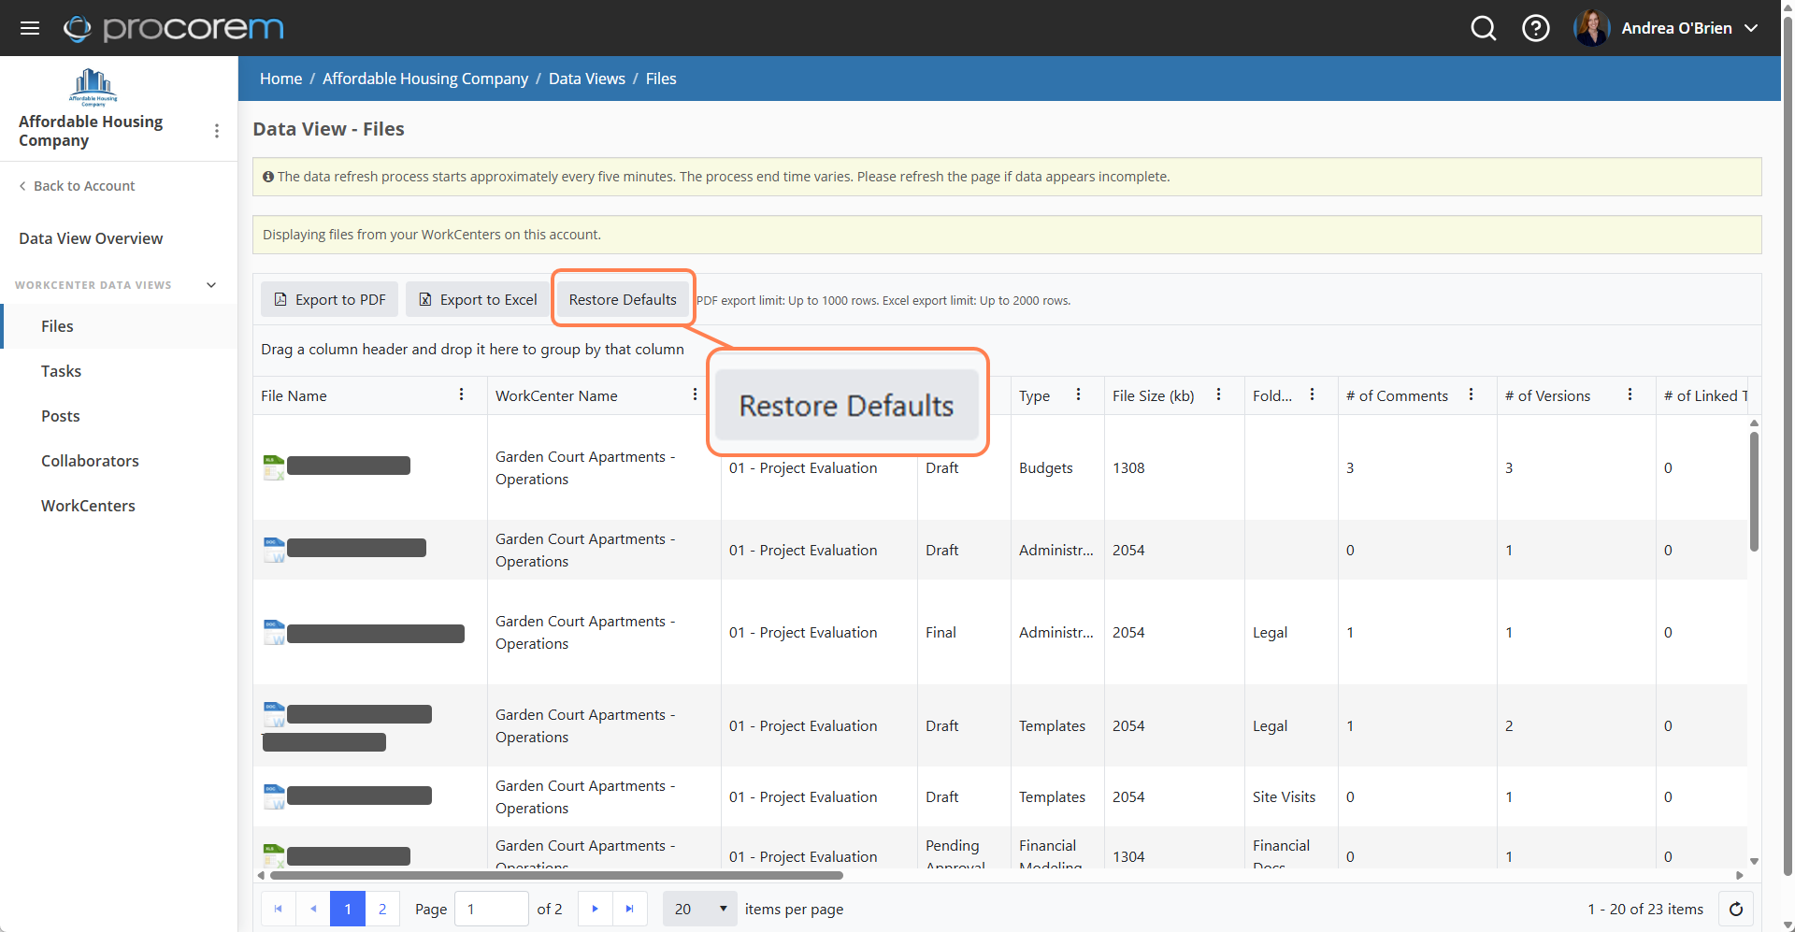1795x932 pixels.
Task: Click the horizontal table scrollbar
Action: [x=556, y=876]
